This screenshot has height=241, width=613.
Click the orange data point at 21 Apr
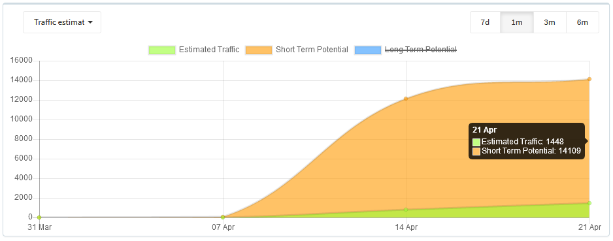click(x=589, y=79)
